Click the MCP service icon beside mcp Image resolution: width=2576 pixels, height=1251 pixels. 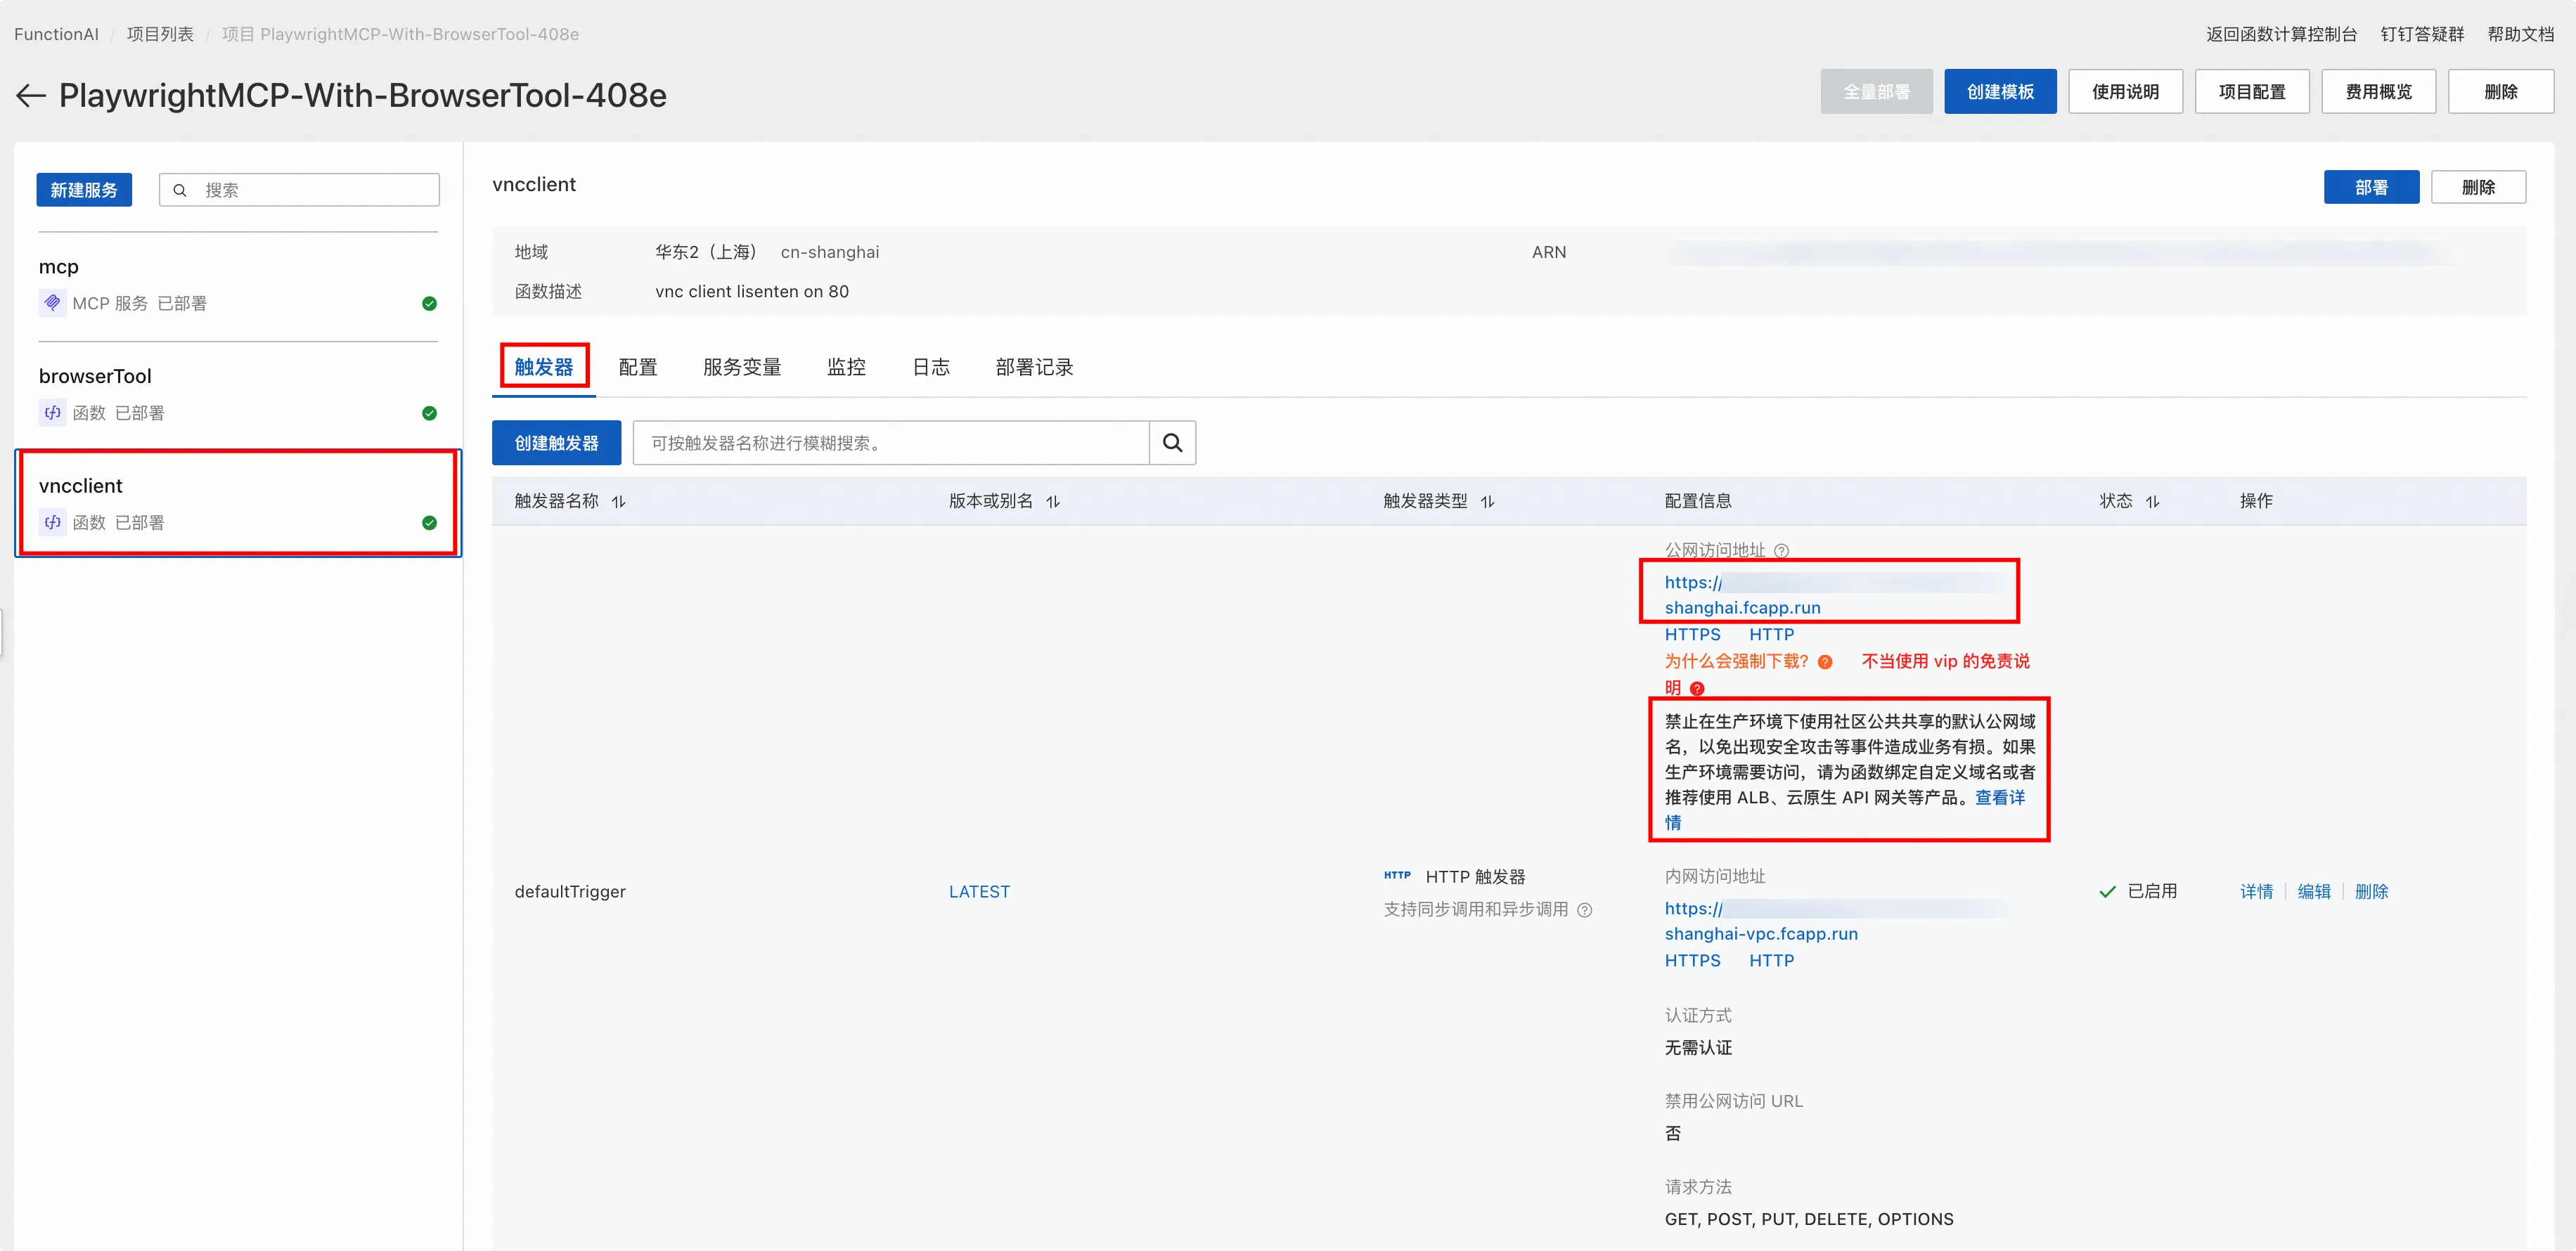pos(52,303)
